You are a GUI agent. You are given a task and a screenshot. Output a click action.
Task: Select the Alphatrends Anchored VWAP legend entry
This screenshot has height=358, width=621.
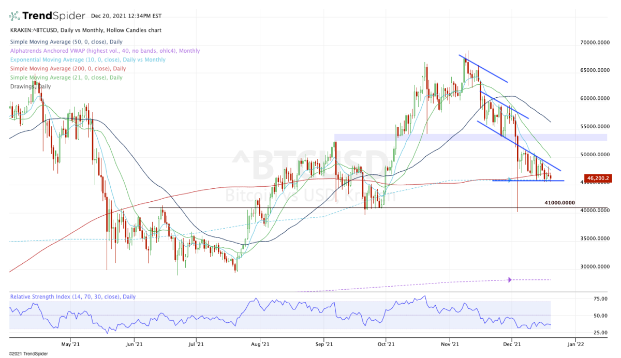click(x=105, y=51)
